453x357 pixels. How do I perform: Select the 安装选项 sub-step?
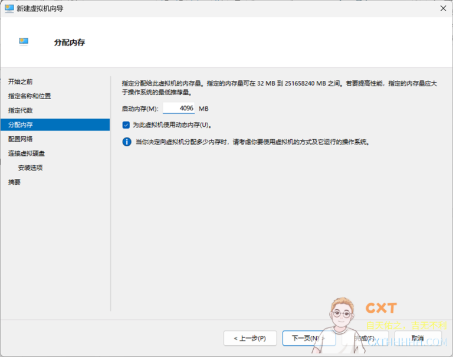(30, 168)
